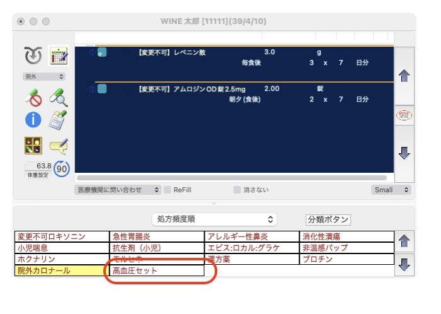This screenshot has width=441, height=314.
Task: Choose 院外カロナール preset item
Action: pyautogui.click(x=62, y=271)
